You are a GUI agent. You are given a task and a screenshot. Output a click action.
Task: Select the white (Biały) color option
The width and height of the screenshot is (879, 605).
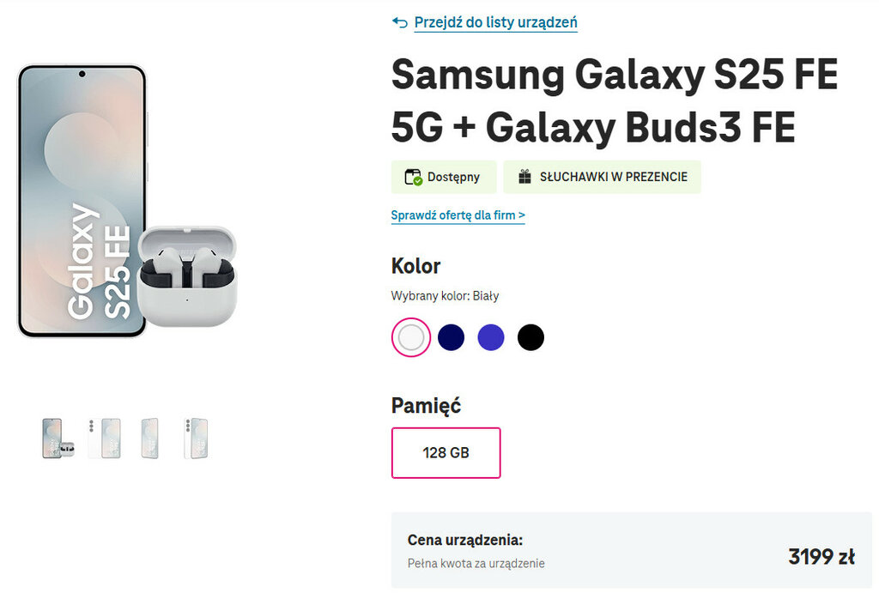[x=411, y=337]
